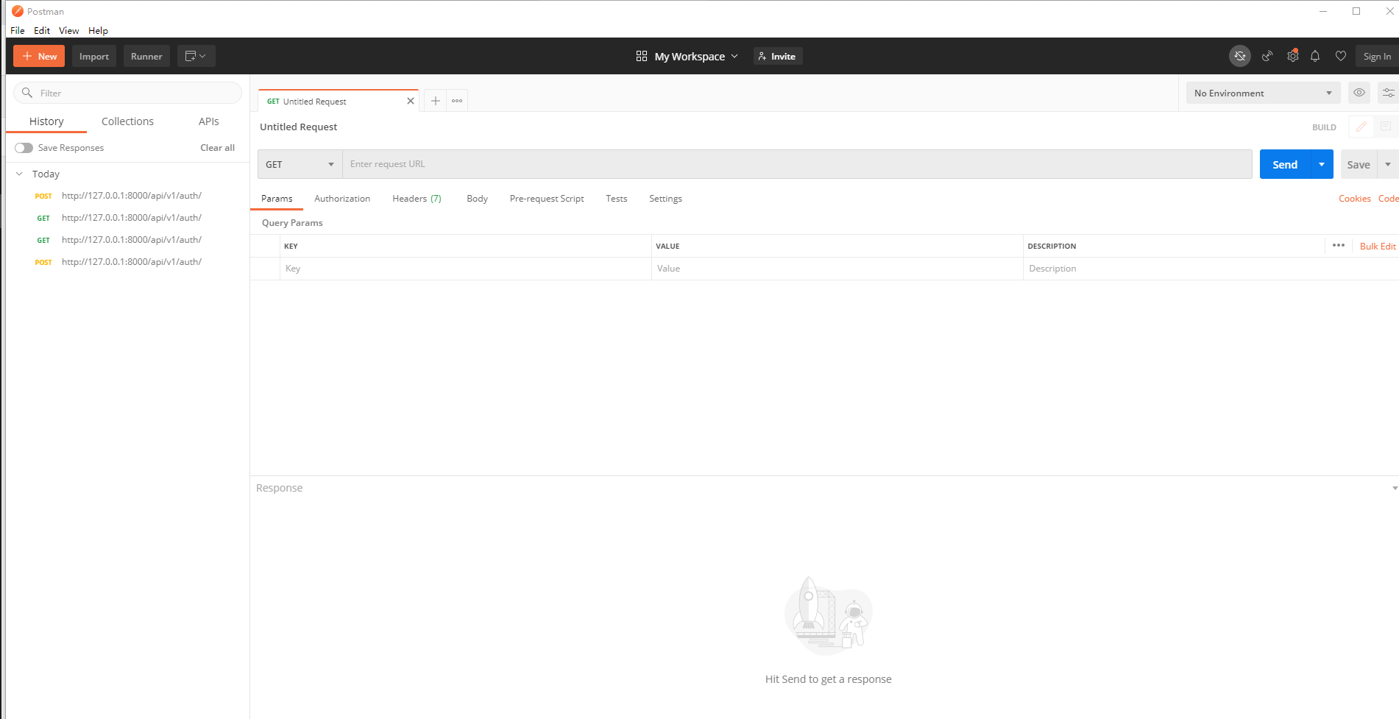
Task: Open the File menu
Action: coord(18,30)
